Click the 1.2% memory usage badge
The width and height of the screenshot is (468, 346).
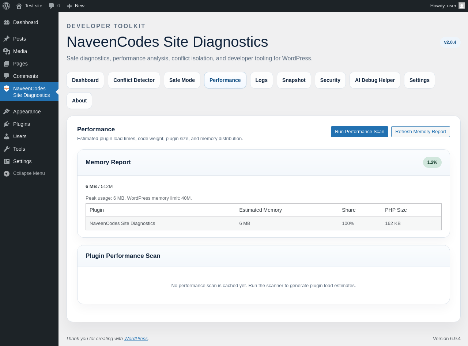432,162
